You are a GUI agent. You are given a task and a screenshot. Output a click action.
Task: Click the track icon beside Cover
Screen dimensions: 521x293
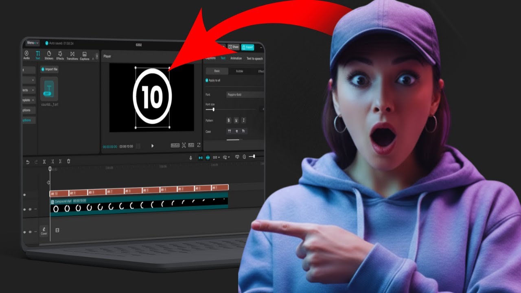click(57, 230)
